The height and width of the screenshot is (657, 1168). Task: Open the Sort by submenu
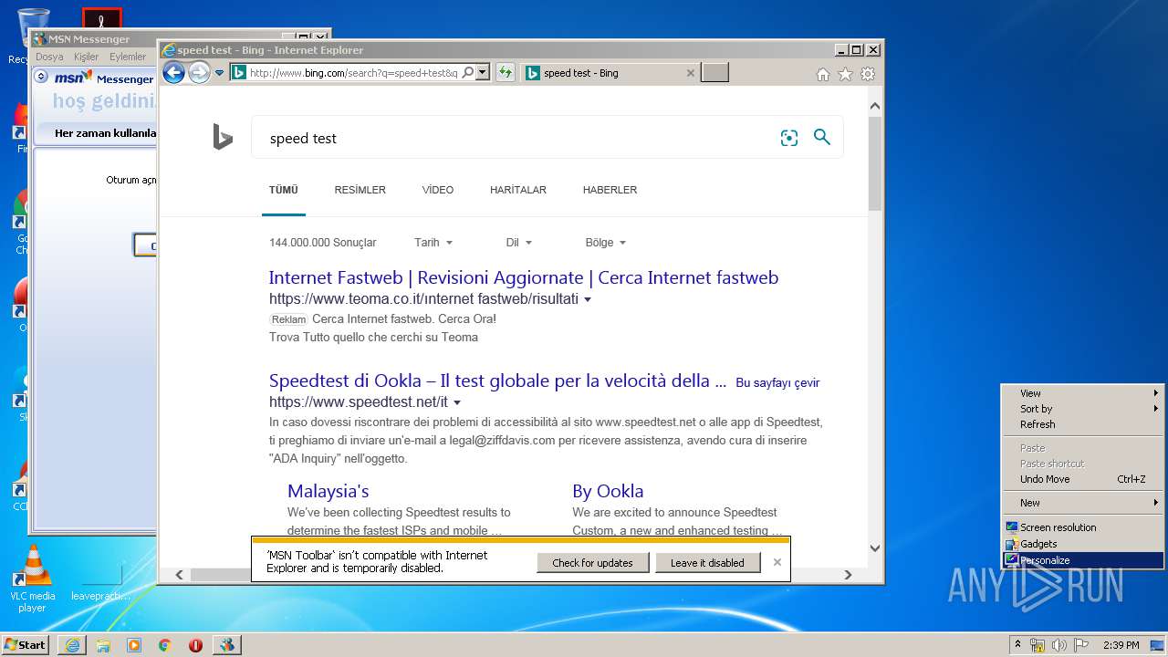[1083, 409]
